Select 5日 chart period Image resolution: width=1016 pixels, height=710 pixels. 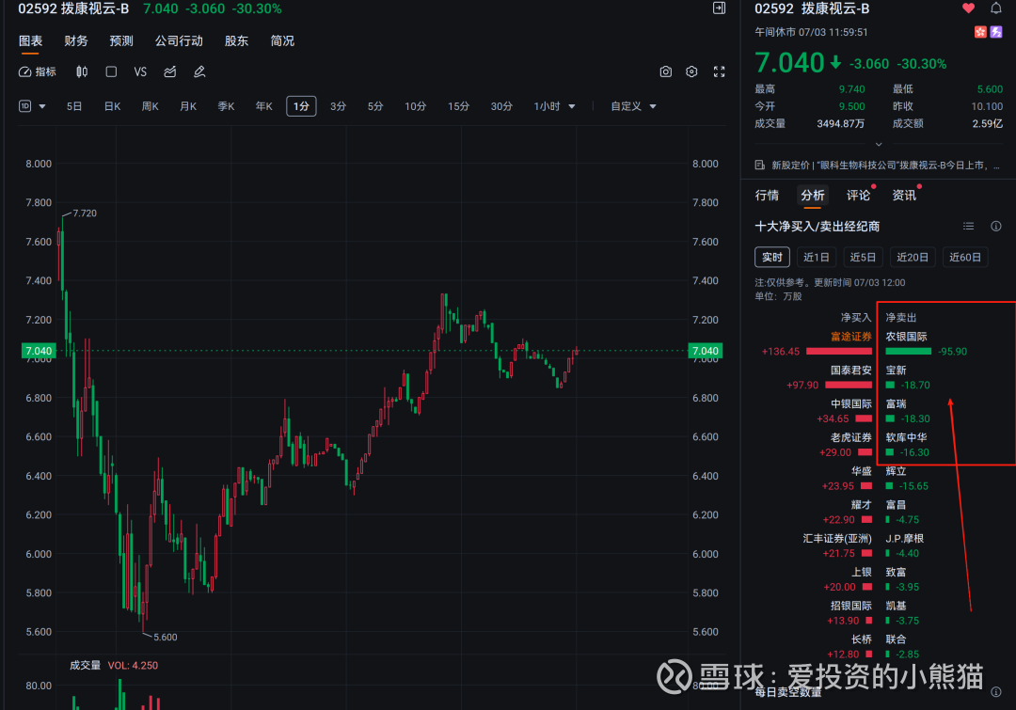[x=74, y=106]
